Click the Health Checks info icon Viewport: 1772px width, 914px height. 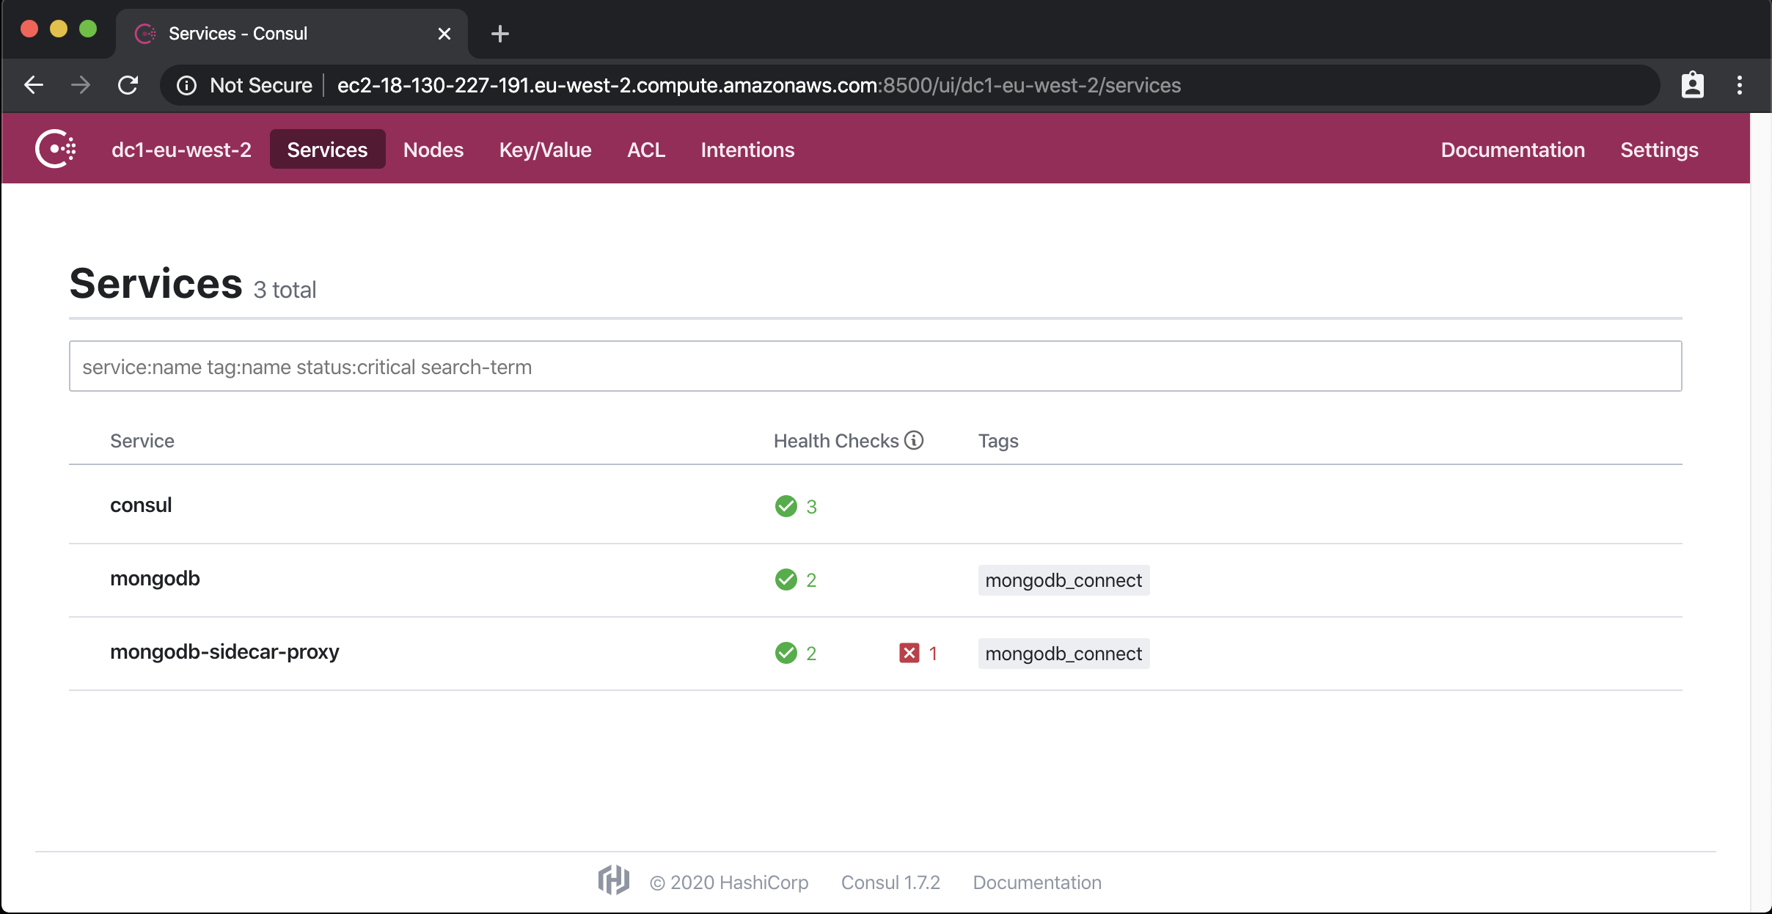(x=913, y=440)
